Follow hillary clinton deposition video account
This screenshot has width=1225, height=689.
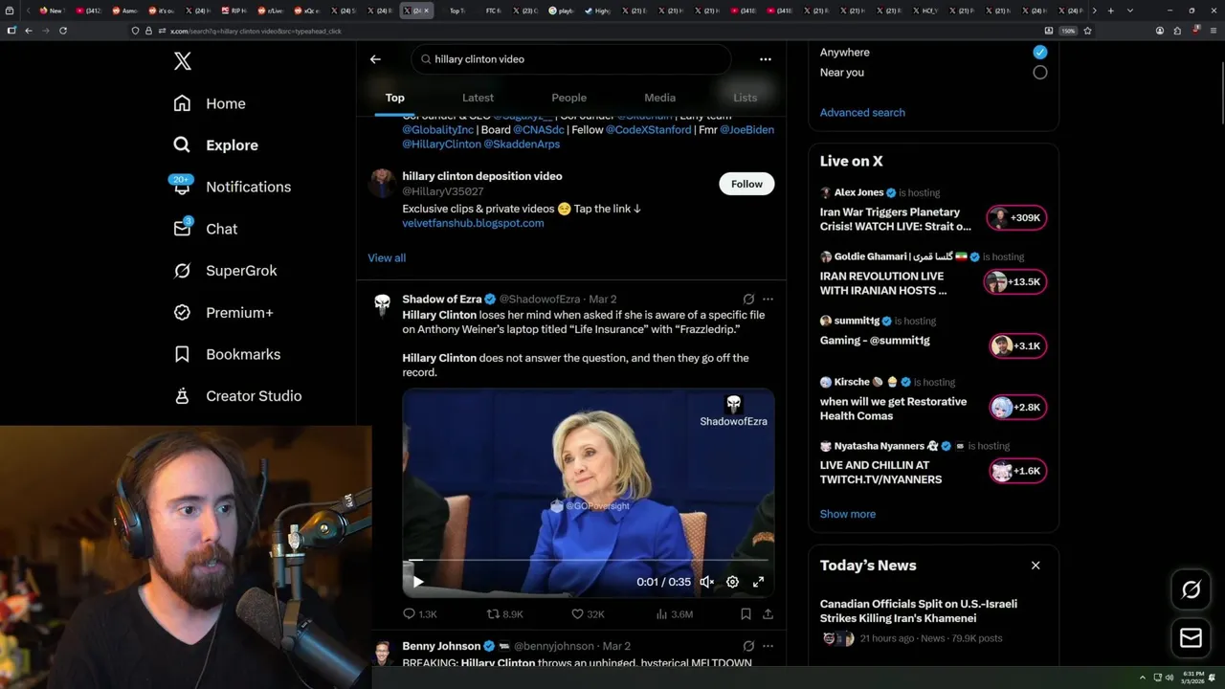[x=746, y=184]
